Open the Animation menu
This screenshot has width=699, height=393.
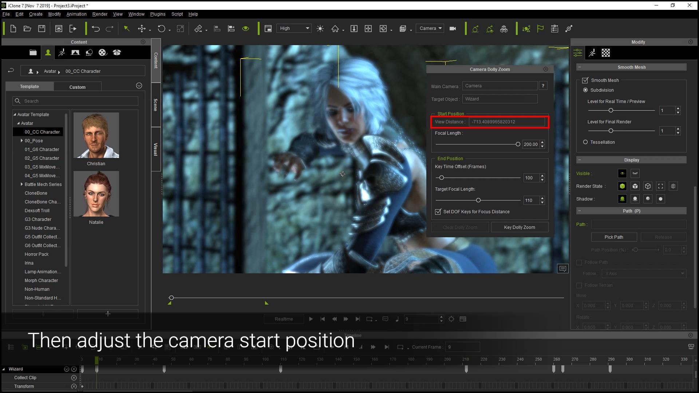pos(76,14)
